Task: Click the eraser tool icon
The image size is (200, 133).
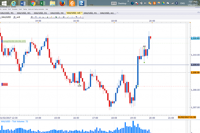Action: [x=80, y=17]
